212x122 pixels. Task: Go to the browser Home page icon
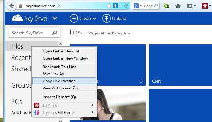[178, 6]
